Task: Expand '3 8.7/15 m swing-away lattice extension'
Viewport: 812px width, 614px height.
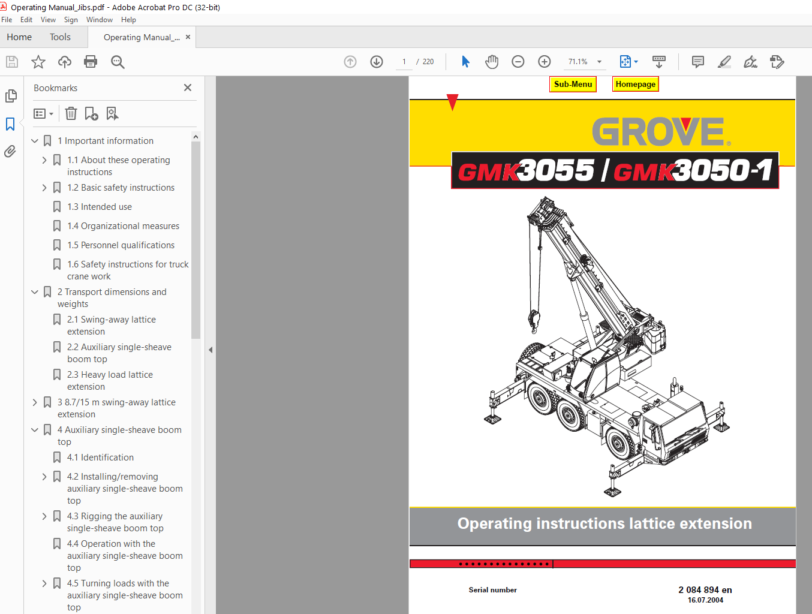Action: click(35, 402)
